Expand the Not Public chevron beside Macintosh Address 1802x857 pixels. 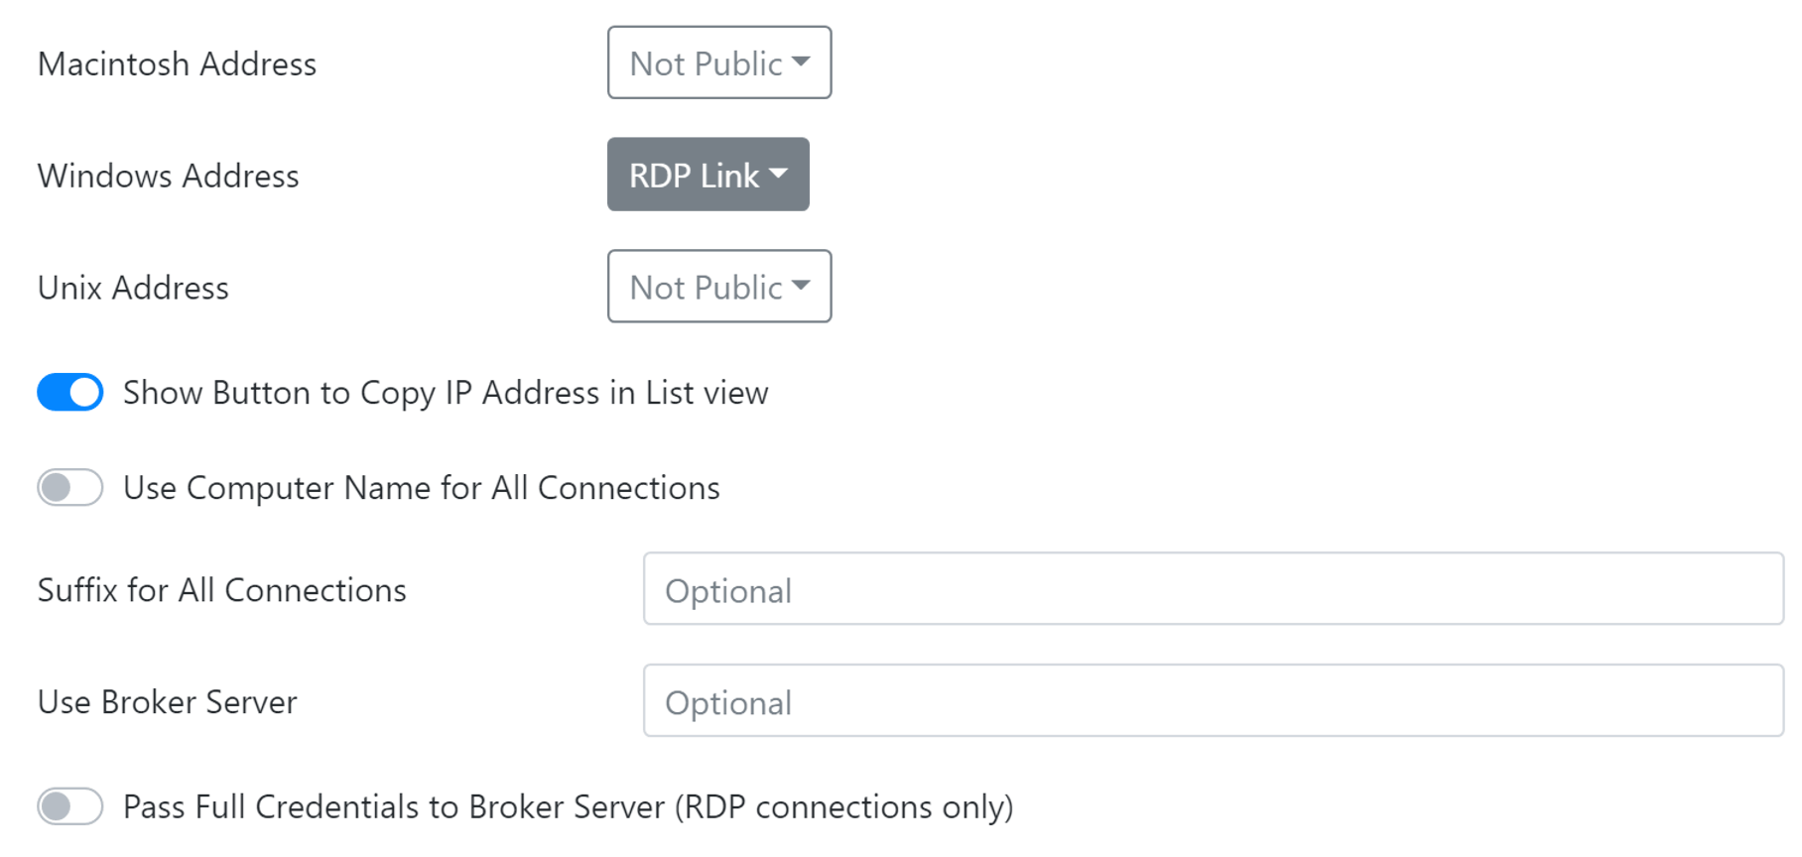point(800,62)
